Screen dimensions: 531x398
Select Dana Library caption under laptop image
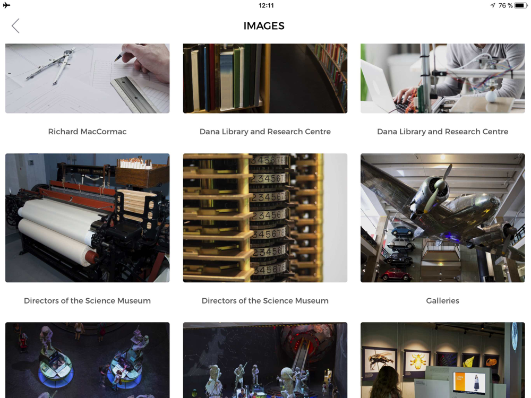443,131
